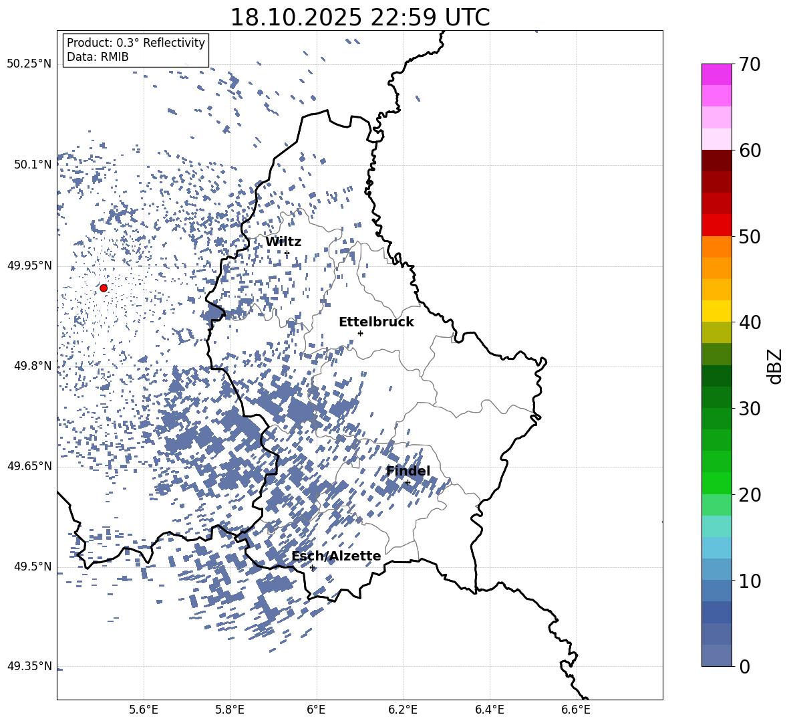Click the Wiltz city label
Viewport: 791px width, 723px height.
pos(283,242)
